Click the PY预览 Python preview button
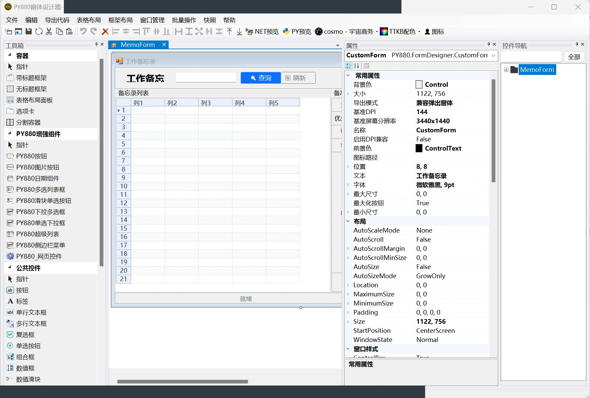Screen dimensions: 590x398 297,32
